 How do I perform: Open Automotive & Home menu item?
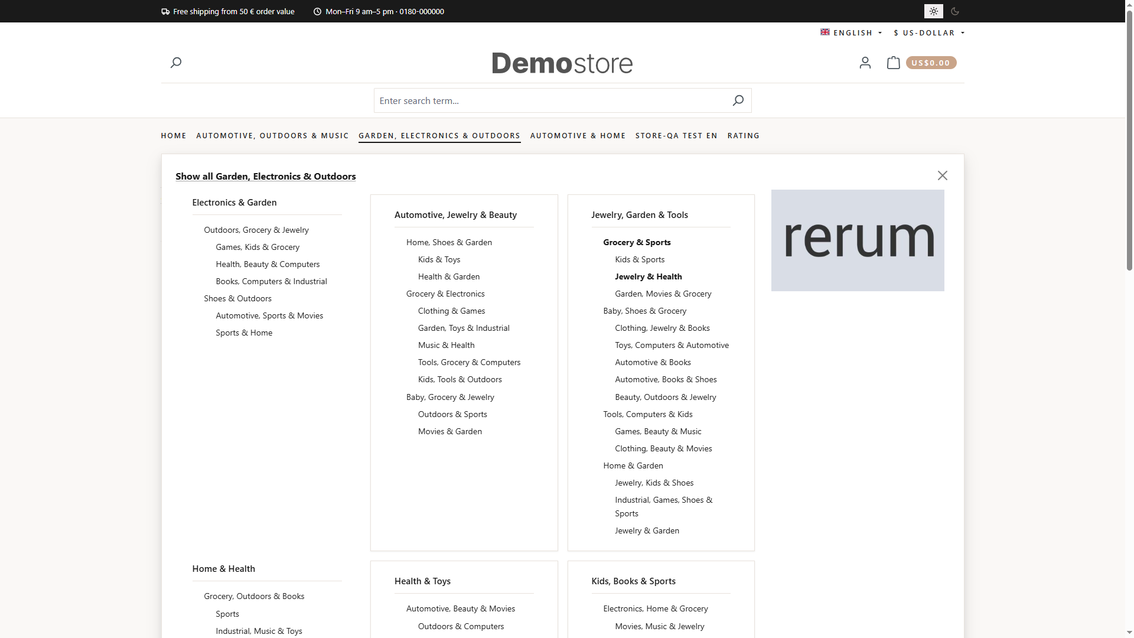click(x=578, y=136)
